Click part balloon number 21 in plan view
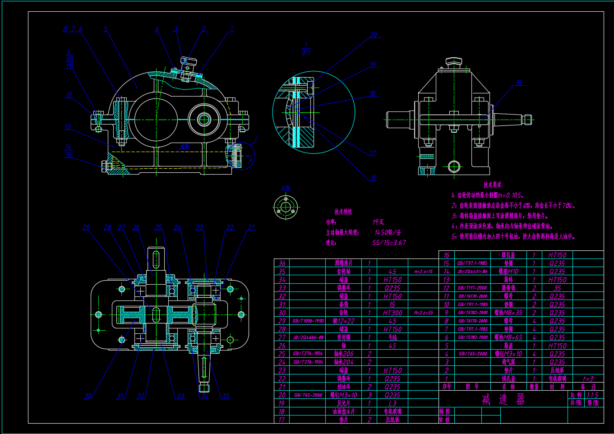Screen dimensions: 614x434 click(252, 228)
